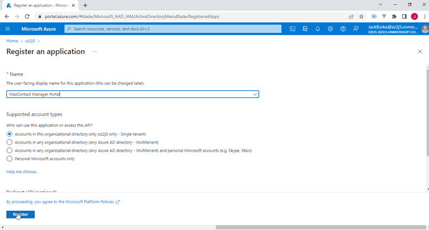Open browser Extensions puzzle icon
This screenshot has width=429, height=230.
point(394,17)
